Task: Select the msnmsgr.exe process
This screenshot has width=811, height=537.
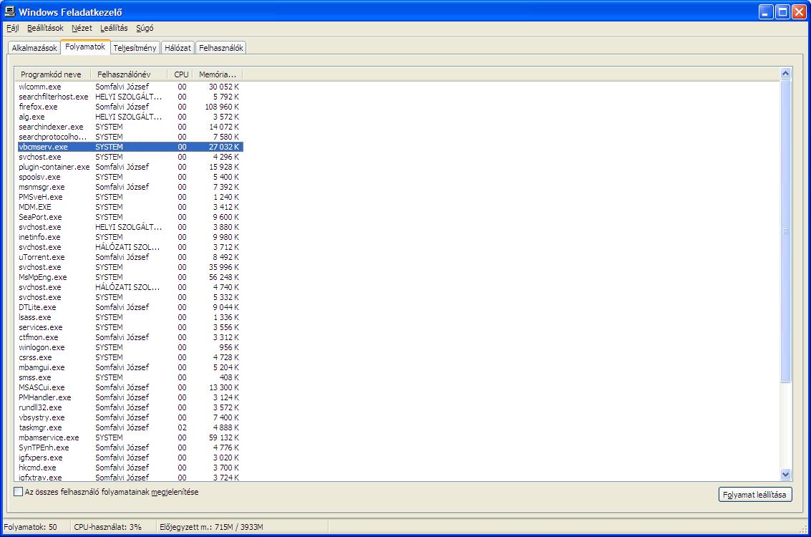Action: click(x=130, y=187)
